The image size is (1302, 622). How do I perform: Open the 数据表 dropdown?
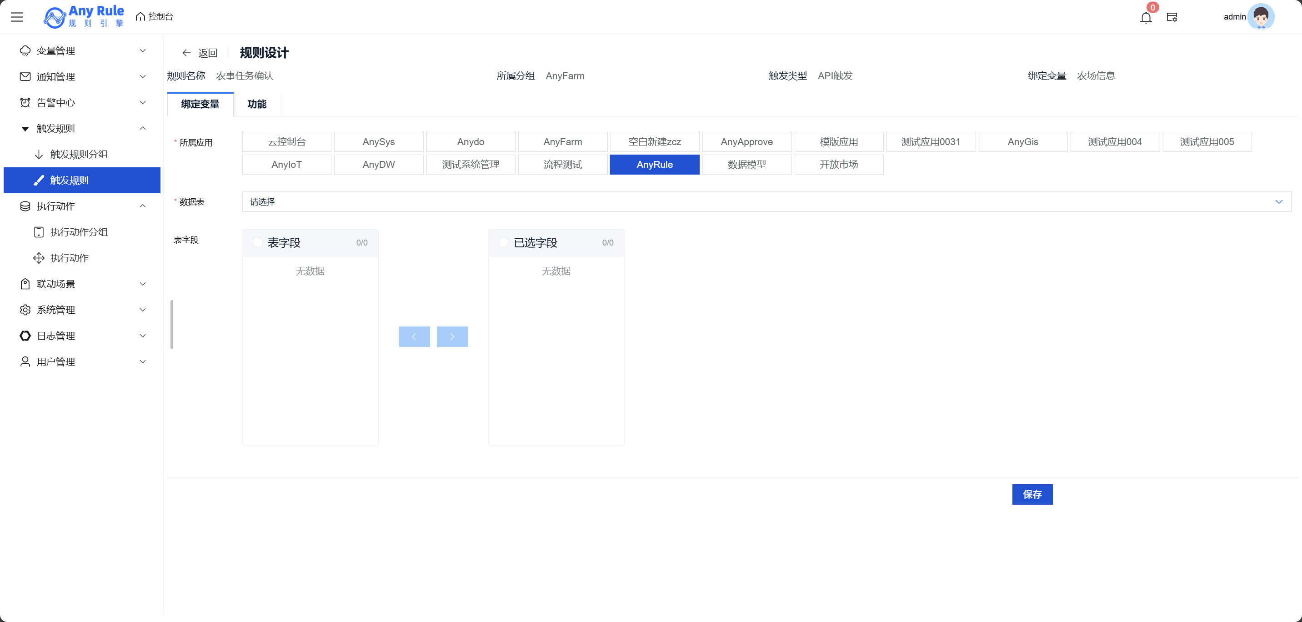(x=766, y=202)
